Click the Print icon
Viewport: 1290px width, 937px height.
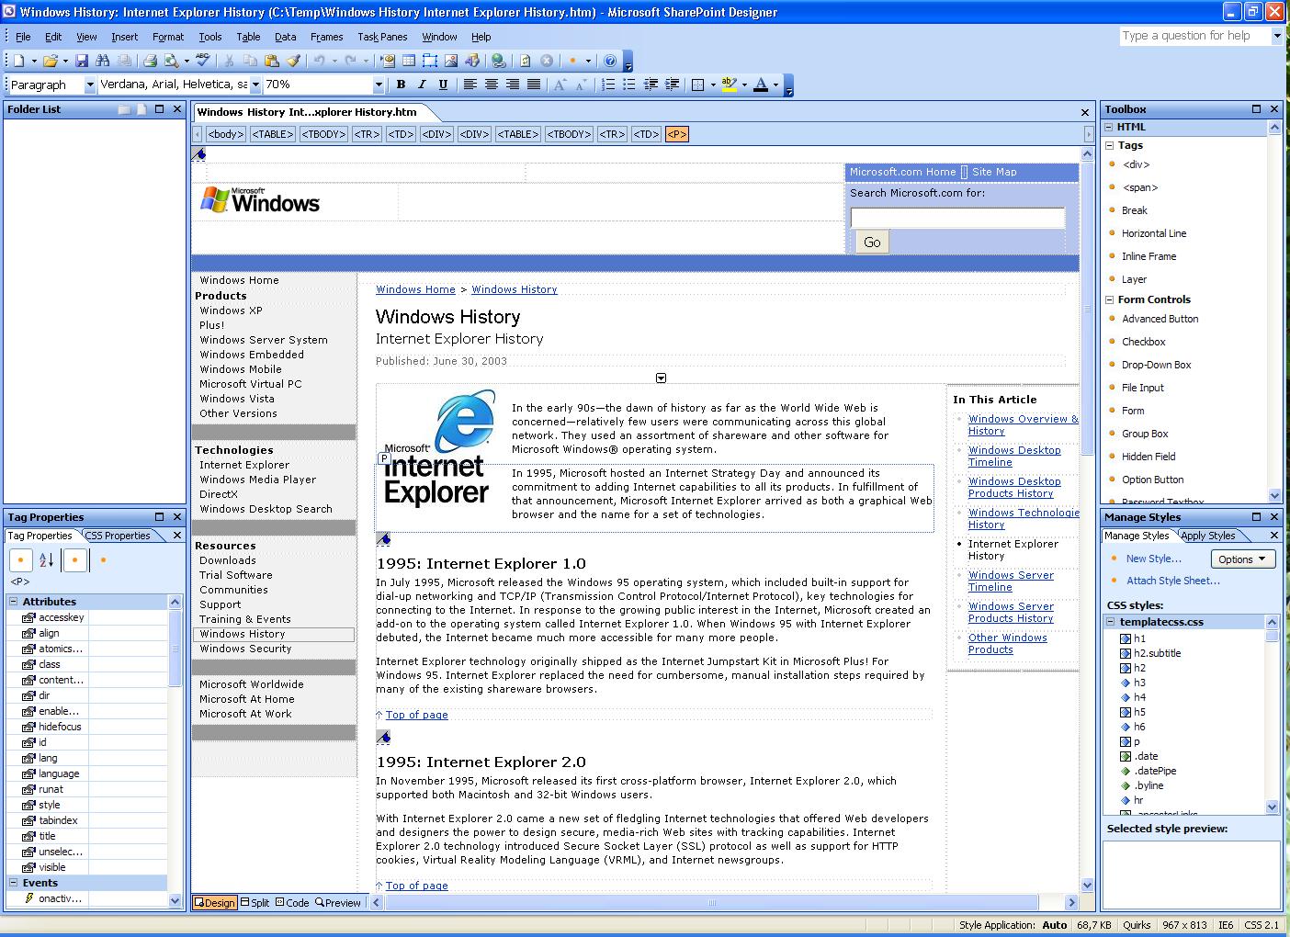(x=151, y=61)
